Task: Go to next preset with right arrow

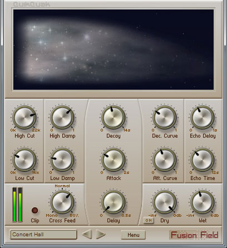Action: 101,235
